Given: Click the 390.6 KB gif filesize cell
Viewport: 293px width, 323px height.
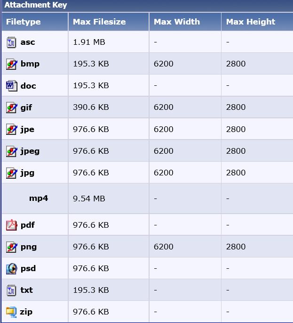Looking at the screenshot, I should [109, 107].
